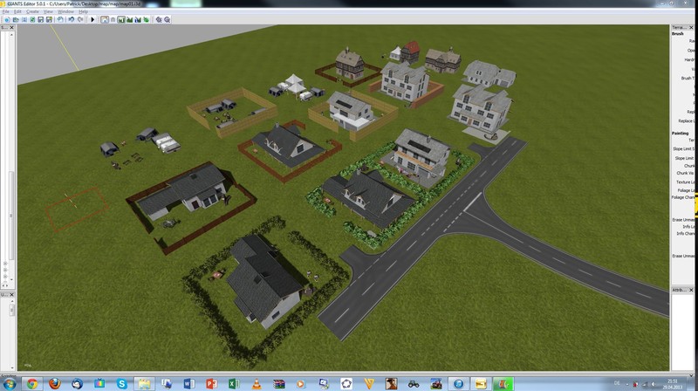Click the Save floppy disk icon
Image resolution: width=698 pixels, height=391 pixels.
(x=41, y=19)
